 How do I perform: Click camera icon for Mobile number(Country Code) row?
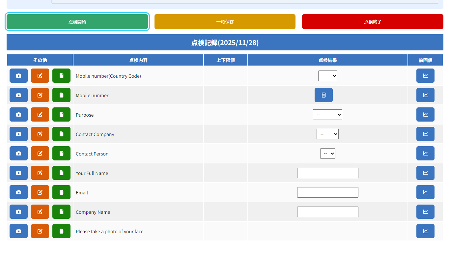point(18,76)
